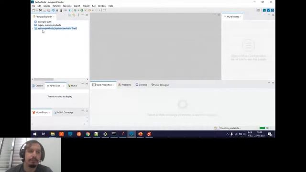This screenshot has width=306, height=172.
Task: Click Collapse All in Package Explorer
Action: pos(70,15)
